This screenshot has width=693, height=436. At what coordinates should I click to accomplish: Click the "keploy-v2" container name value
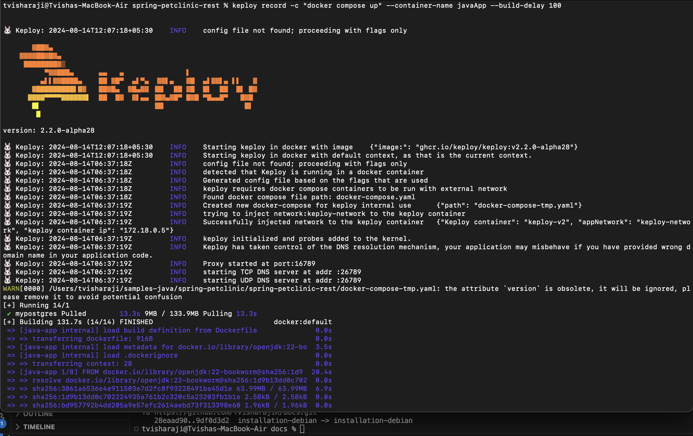point(547,222)
